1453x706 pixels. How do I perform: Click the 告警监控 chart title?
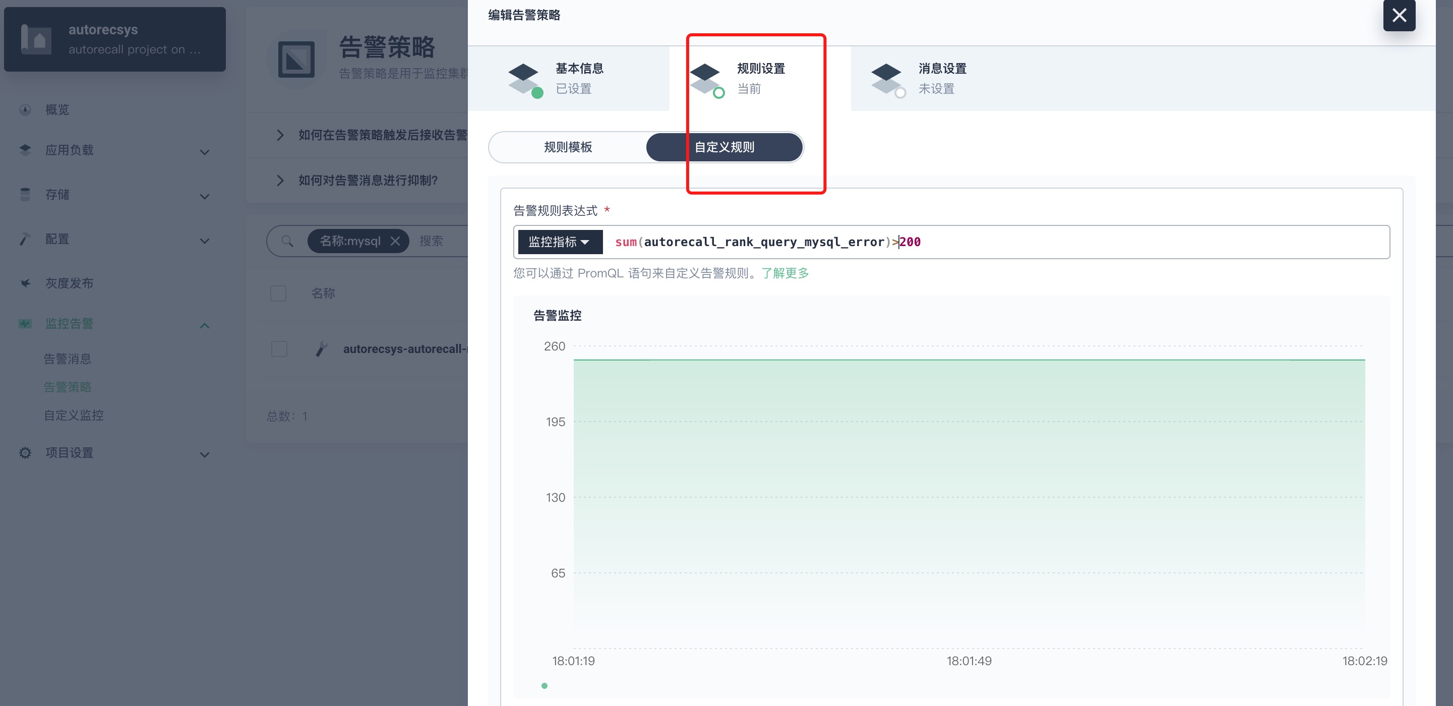(x=557, y=316)
